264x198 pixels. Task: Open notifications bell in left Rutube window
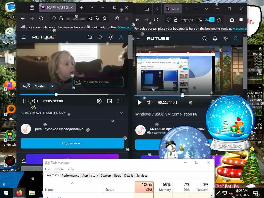tap(100, 37)
